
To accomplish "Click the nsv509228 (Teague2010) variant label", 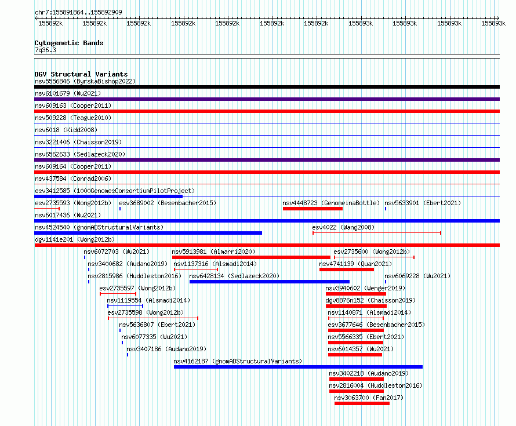I will [x=73, y=118].
